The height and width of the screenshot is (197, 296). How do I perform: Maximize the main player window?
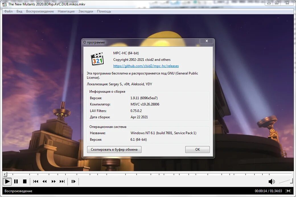(277, 3)
